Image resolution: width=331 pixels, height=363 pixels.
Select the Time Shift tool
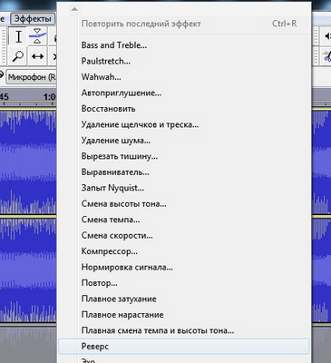tap(37, 56)
